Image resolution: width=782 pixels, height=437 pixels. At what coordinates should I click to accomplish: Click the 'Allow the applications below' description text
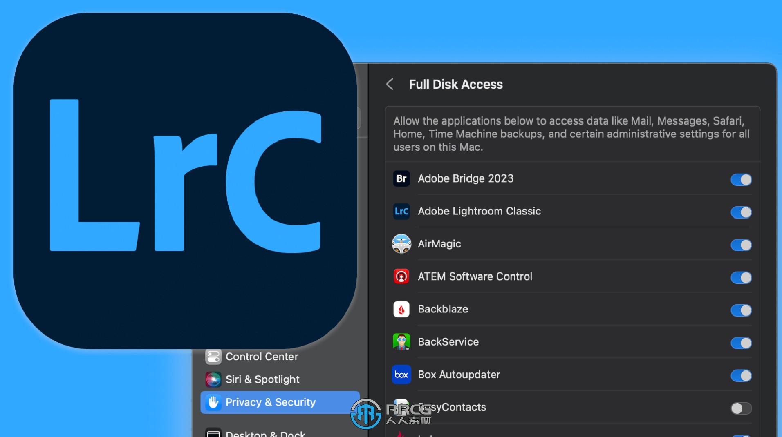[x=571, y=134]
